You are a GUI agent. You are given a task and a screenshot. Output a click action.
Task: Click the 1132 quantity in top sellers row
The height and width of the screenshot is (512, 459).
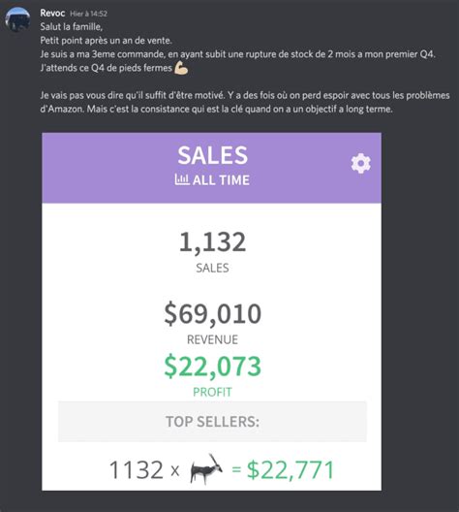(x=137, y=470)
